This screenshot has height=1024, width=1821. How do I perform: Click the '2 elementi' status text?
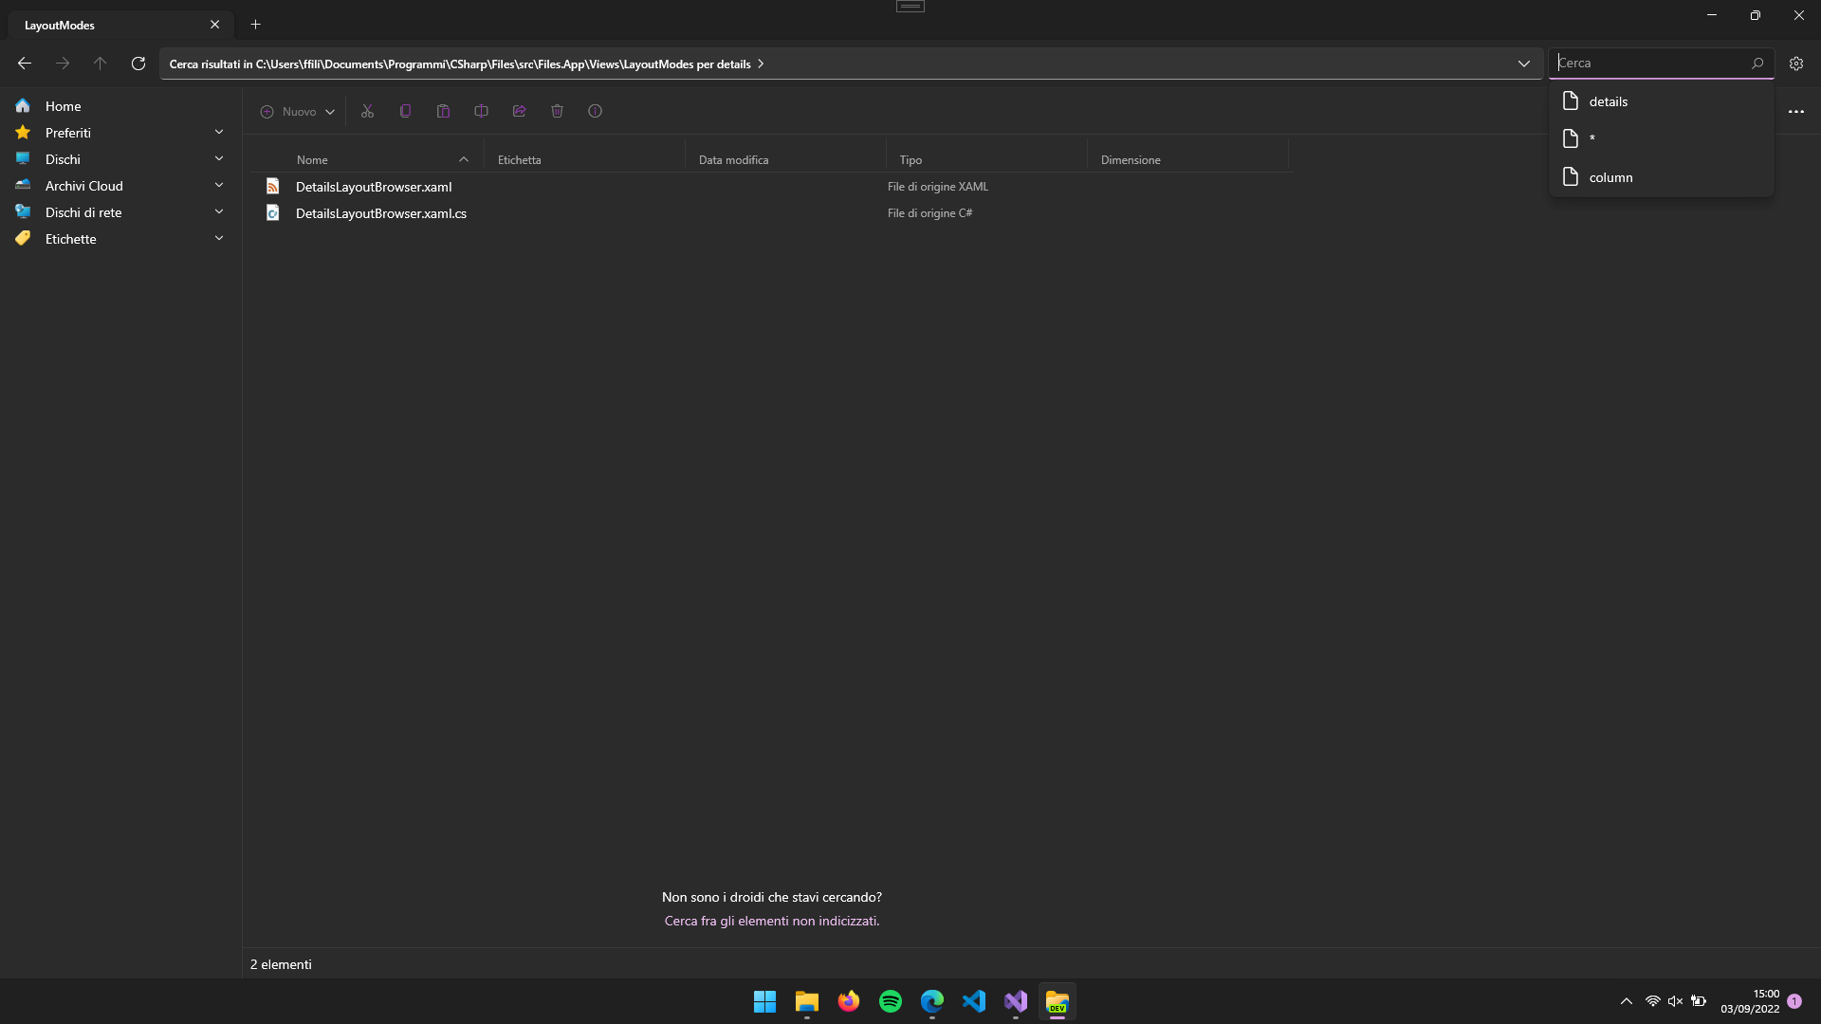[281, 964]
